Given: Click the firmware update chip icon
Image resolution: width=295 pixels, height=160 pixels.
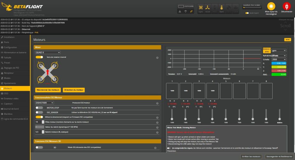Looking at the screenshot, I should pyautogui.click(x=271, y=6).
